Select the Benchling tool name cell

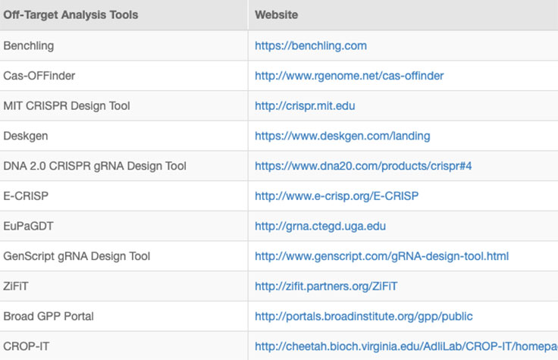(29, 45)
